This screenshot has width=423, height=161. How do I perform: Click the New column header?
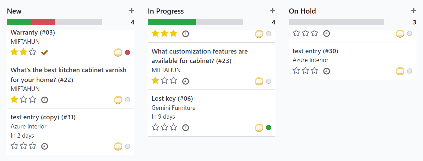pos(14,11)
